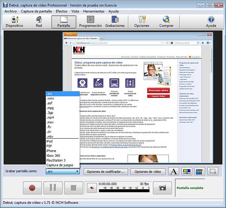The width and height of the screenshot is (226, 208).
Task: Open the Herramientas menu
Action: tap(93, 11)
